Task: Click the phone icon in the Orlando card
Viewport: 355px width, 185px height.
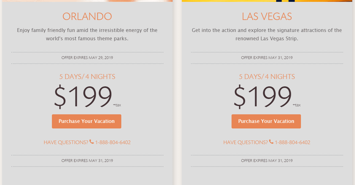Action: point(92,142)
